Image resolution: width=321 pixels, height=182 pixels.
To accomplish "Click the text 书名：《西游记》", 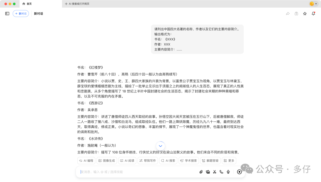I will (x=90, y=103).
